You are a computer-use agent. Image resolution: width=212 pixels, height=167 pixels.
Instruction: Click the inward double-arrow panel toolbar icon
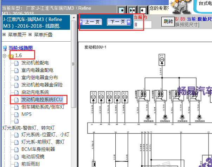(x=132, y=10)
